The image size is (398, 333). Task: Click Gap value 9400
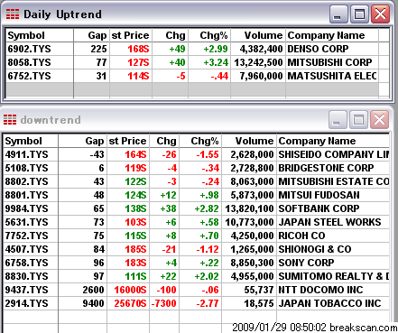pyautogui.click(x=94, y=303)
